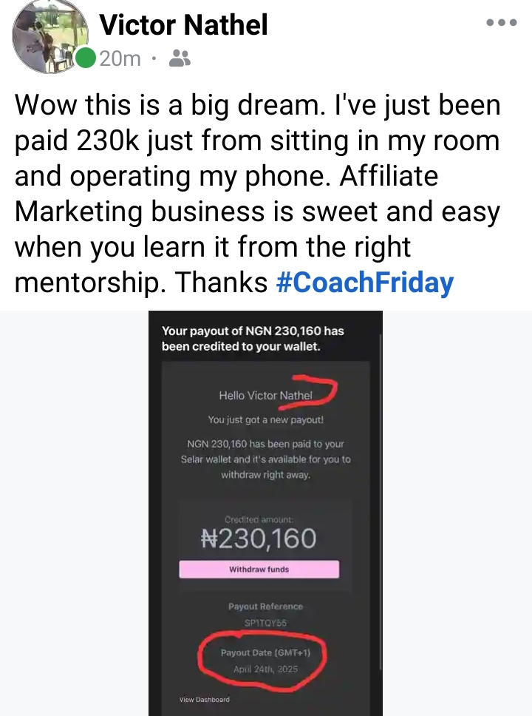Open the three-dot post options menu
The image size is (532, 716).
pyautogui.click(x=502, y=23)
